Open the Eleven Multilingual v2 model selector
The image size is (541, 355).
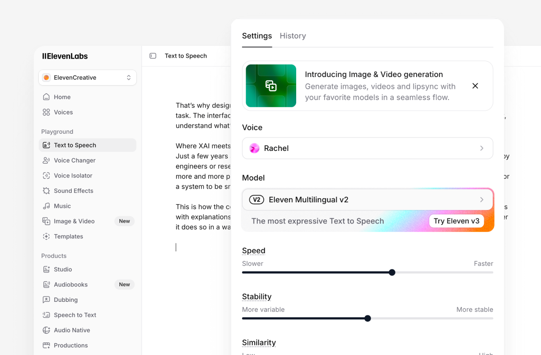click(367, 200)
